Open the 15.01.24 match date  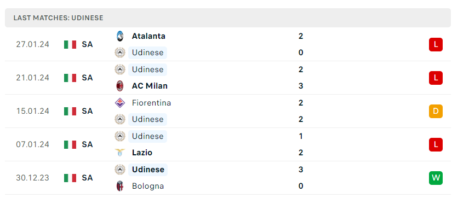coord(32,111)
